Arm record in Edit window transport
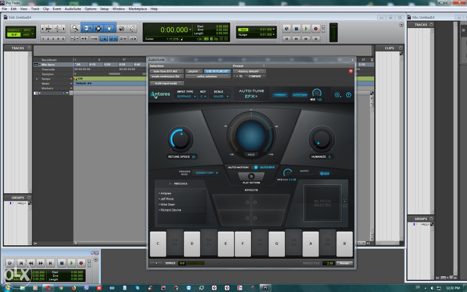 click(316, 29)
